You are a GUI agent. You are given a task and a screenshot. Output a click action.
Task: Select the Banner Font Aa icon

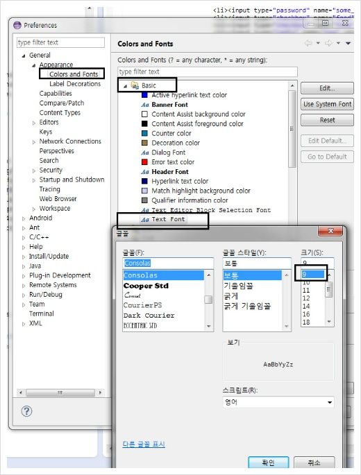(x=145, y=105)
